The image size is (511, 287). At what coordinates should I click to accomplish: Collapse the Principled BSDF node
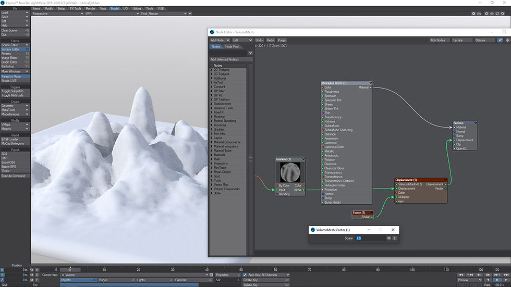pyautogui.click(x=370, y=83)
